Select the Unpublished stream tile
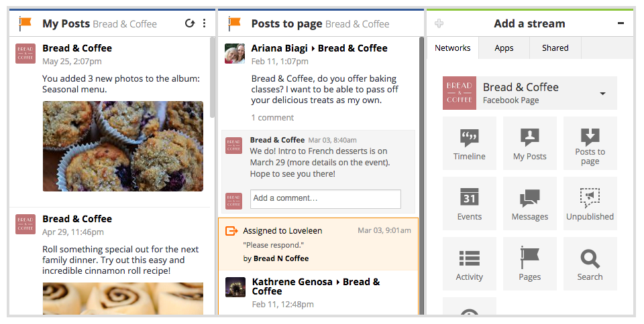The width and height of the screenshot is (644, 324). point(590,203)
